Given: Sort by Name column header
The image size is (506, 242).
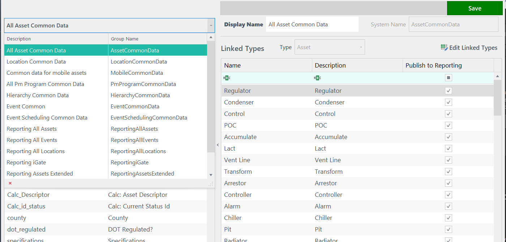Looking at the screenshot, I should point(266,65).
